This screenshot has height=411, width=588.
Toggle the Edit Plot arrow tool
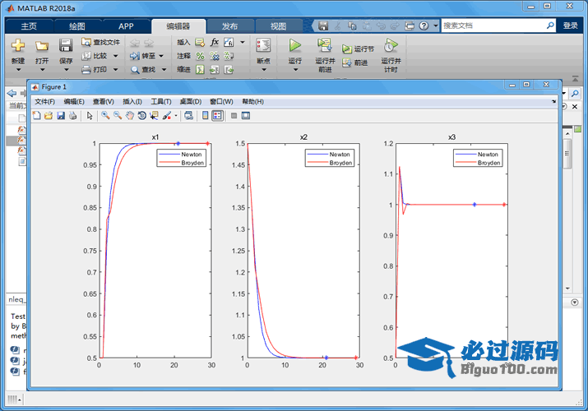90,115
